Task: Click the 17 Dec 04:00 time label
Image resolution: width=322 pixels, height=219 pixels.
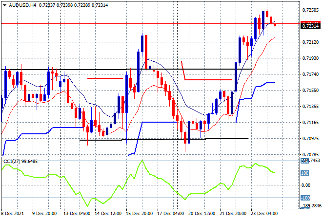Action: coord(170,214)
